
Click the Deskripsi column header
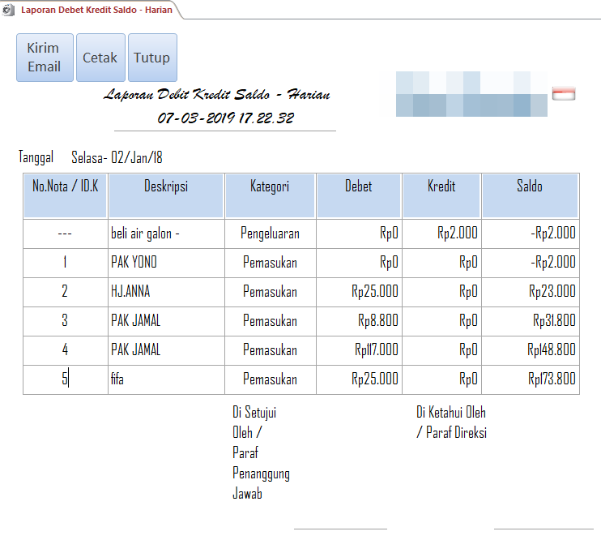166,187
